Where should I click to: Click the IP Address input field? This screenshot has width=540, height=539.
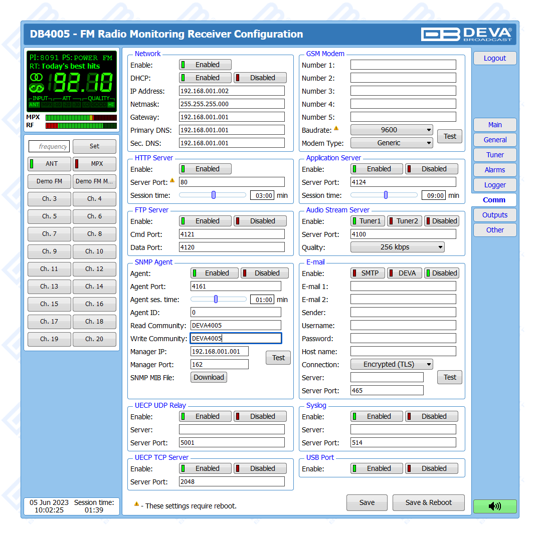tap(232, 91)
